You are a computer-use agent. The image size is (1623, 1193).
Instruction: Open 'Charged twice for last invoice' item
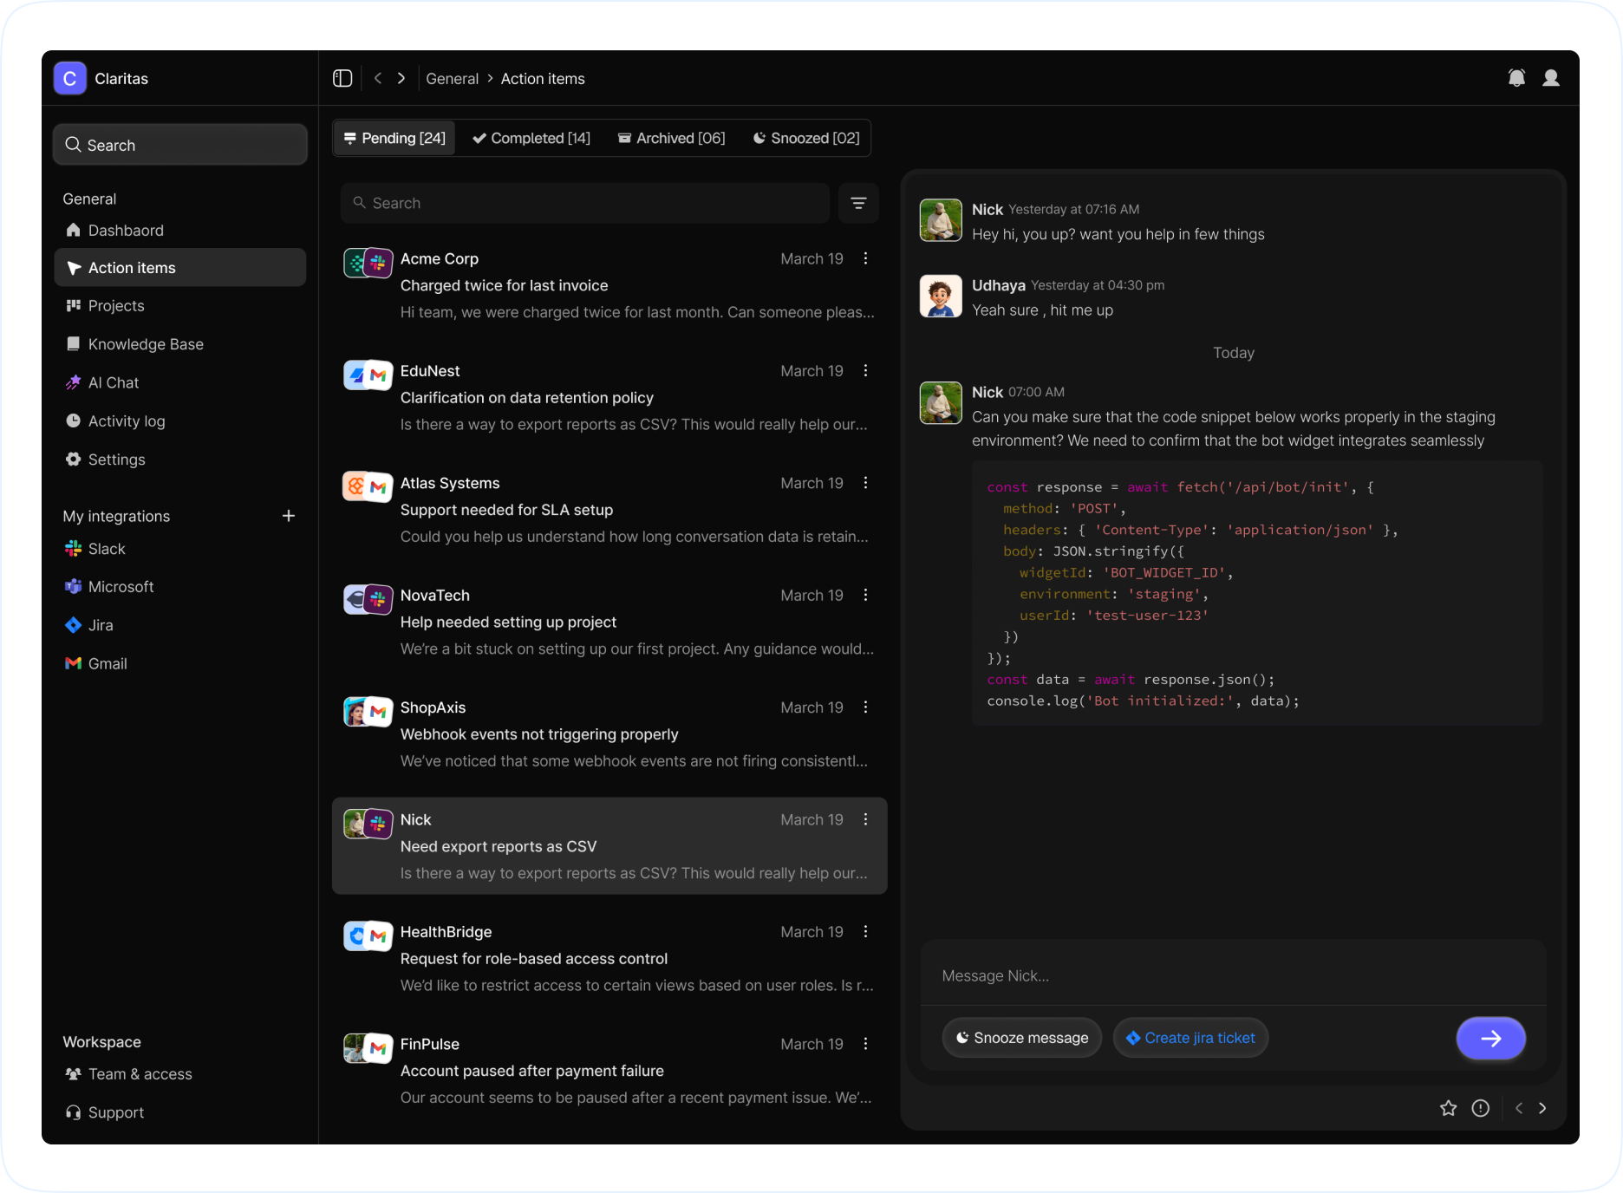(609, 285)
